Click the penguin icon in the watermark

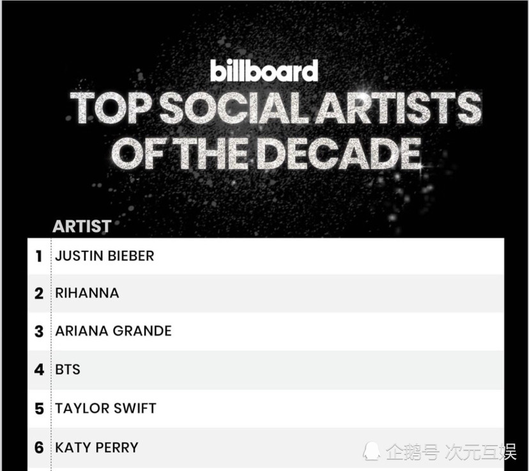[x=371, y=451]
